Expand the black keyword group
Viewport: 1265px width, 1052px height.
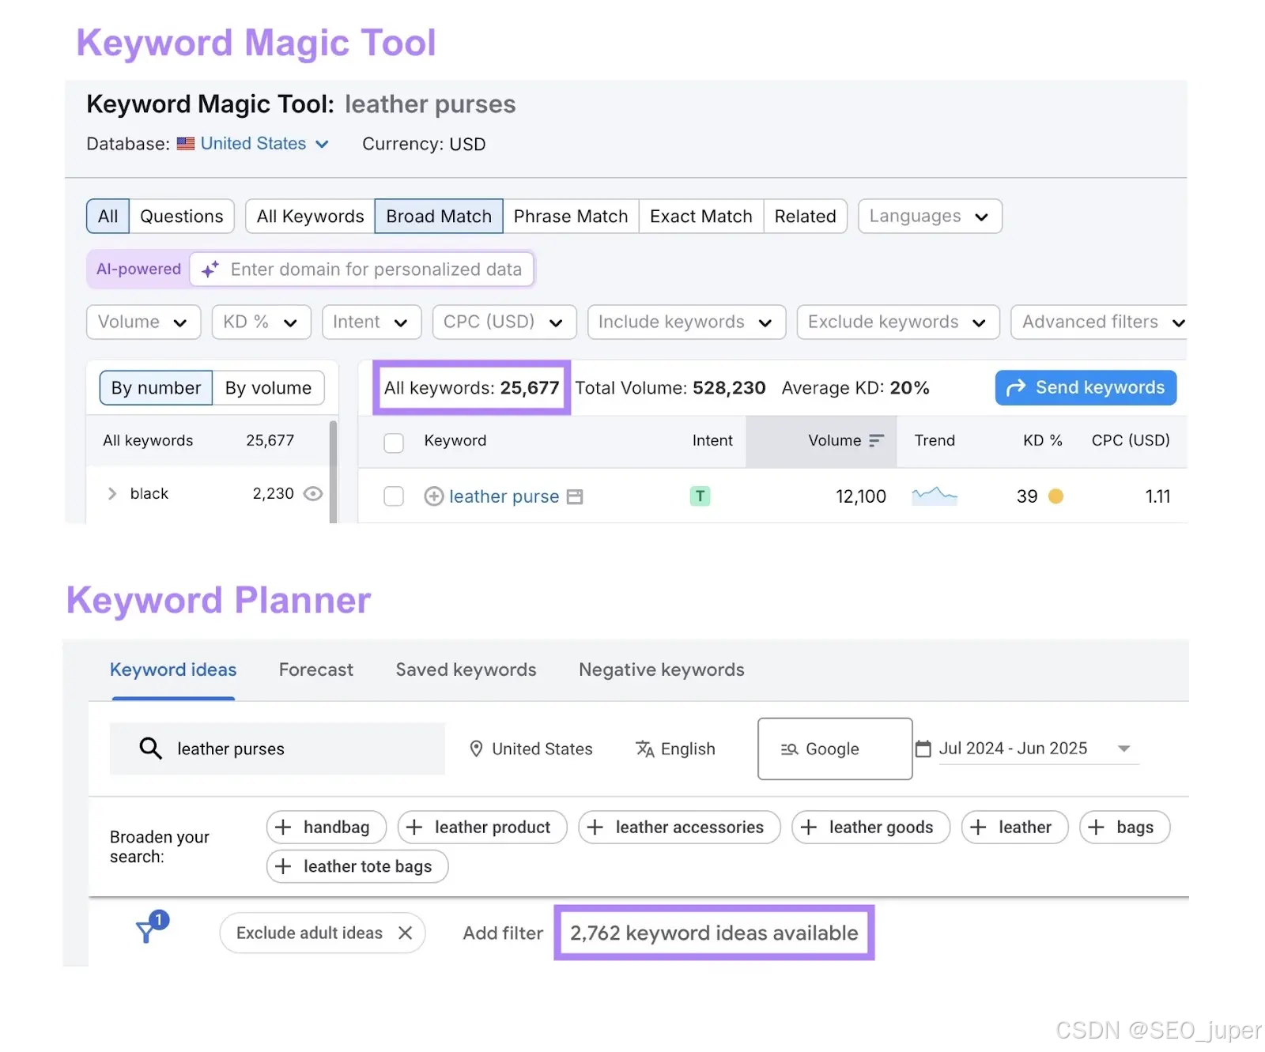(112, 494)
